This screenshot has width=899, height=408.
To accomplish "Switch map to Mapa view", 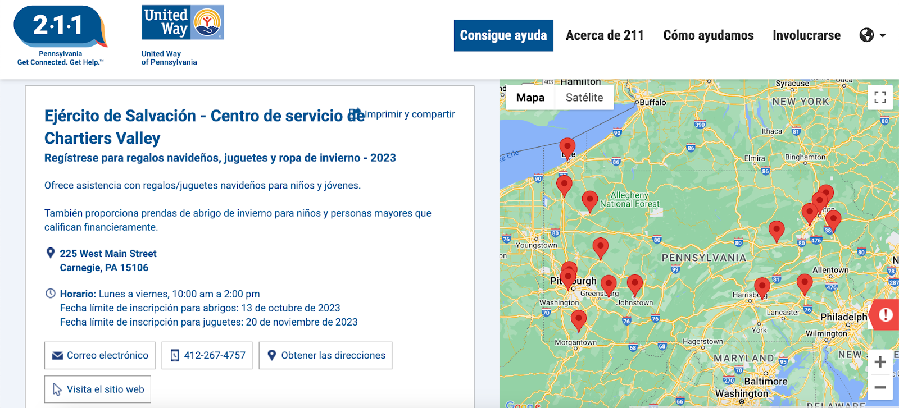I will tap(530, 98).
